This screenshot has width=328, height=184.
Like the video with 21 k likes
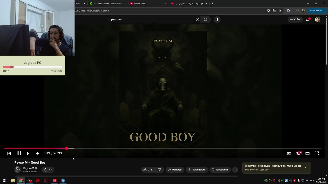point(148,170)
